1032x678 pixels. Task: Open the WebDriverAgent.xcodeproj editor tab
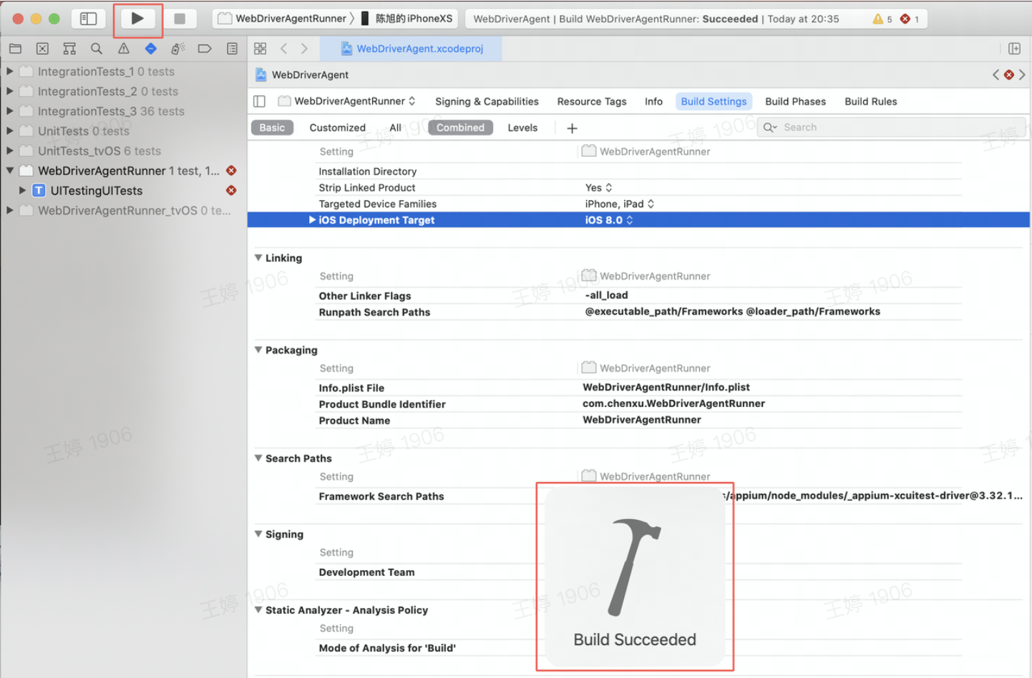pos(412,49)
